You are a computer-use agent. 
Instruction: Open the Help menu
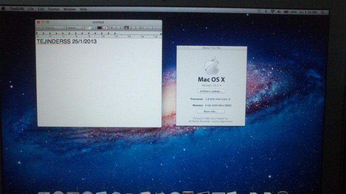(x=83, y=9)
